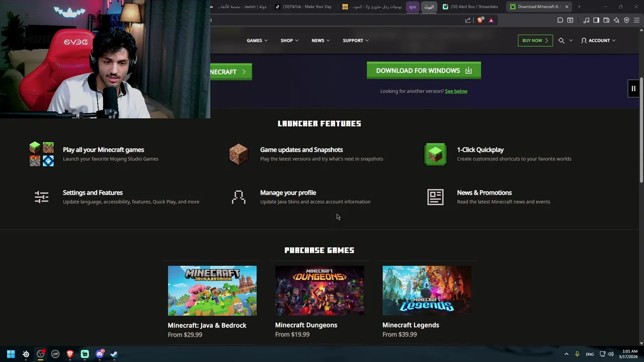
Task: Click the four-block Minecraft games icon
Action: pos(41,154)
